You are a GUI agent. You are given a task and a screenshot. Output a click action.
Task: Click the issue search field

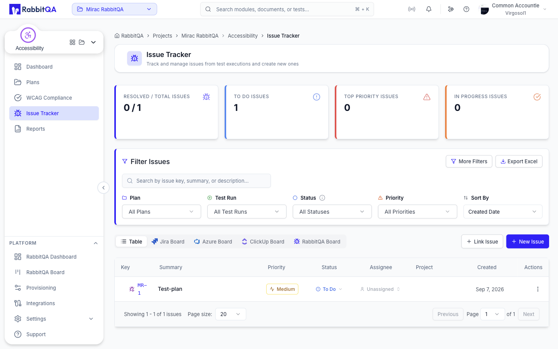196,181
